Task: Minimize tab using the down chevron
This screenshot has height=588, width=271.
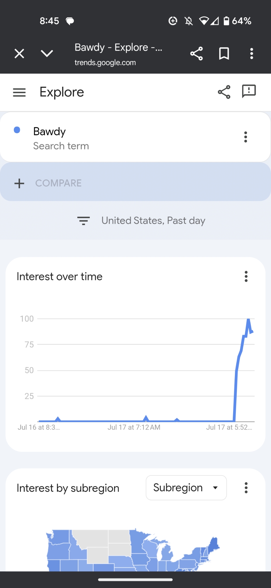Action: coord(47,54)
